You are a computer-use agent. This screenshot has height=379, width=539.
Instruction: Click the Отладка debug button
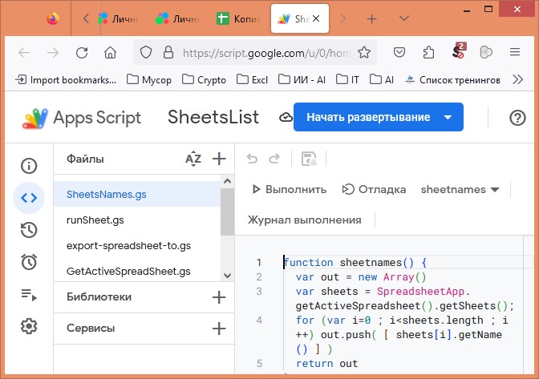tap(374, 190)
